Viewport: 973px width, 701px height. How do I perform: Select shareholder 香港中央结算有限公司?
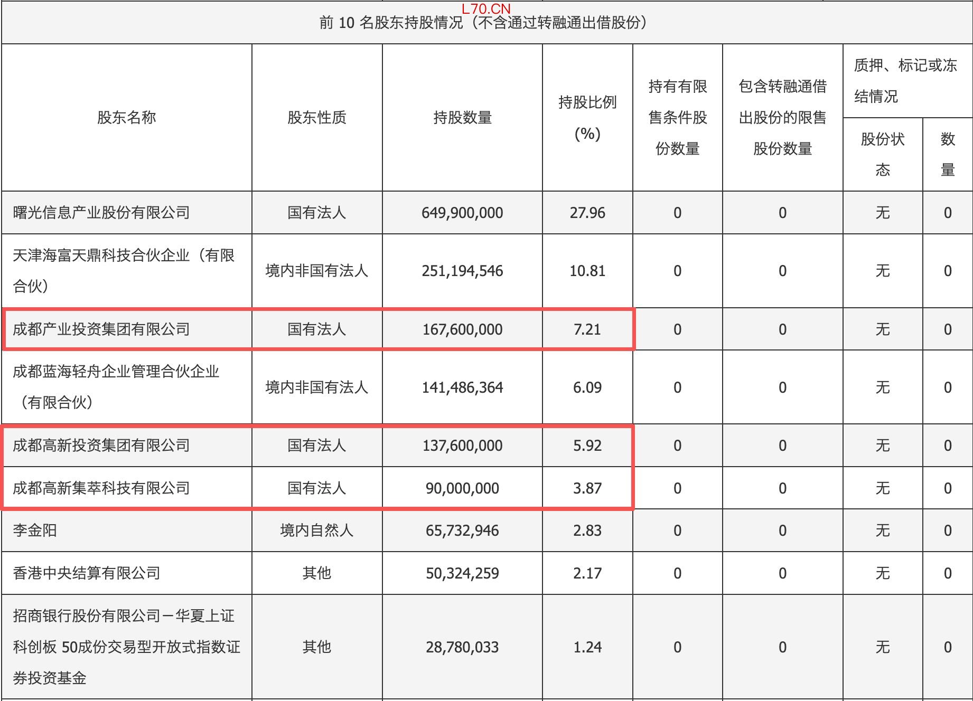point(87,573)
